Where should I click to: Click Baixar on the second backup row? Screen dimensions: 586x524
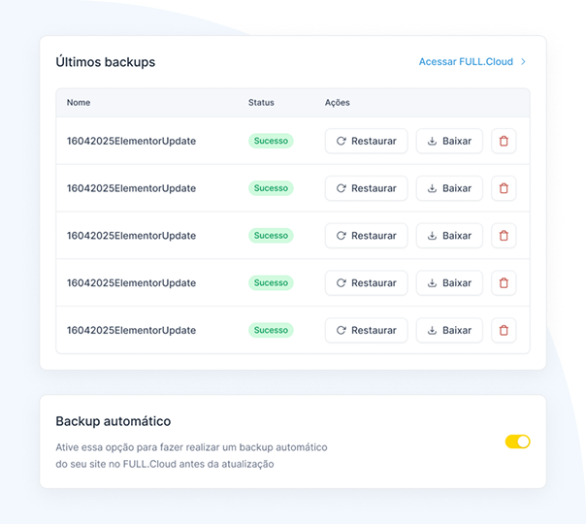coord(449,188)
